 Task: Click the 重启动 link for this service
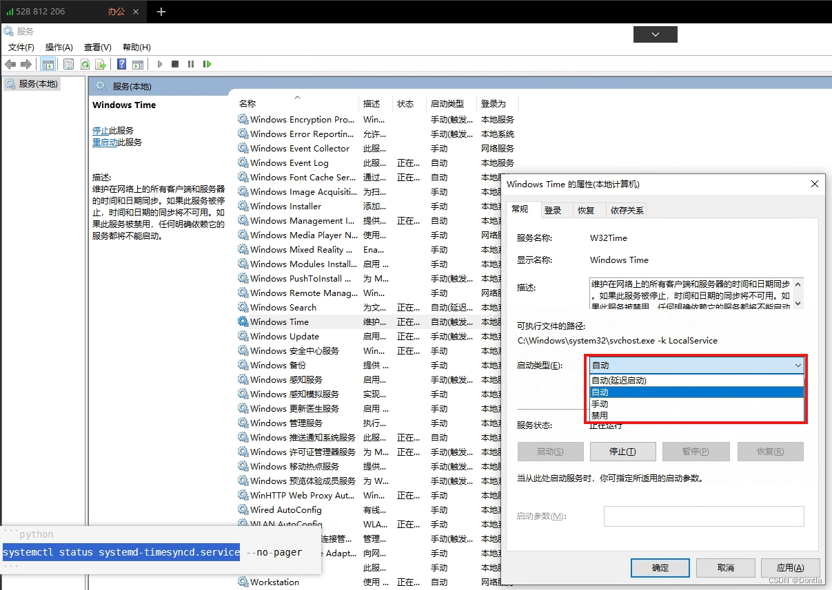105,142
